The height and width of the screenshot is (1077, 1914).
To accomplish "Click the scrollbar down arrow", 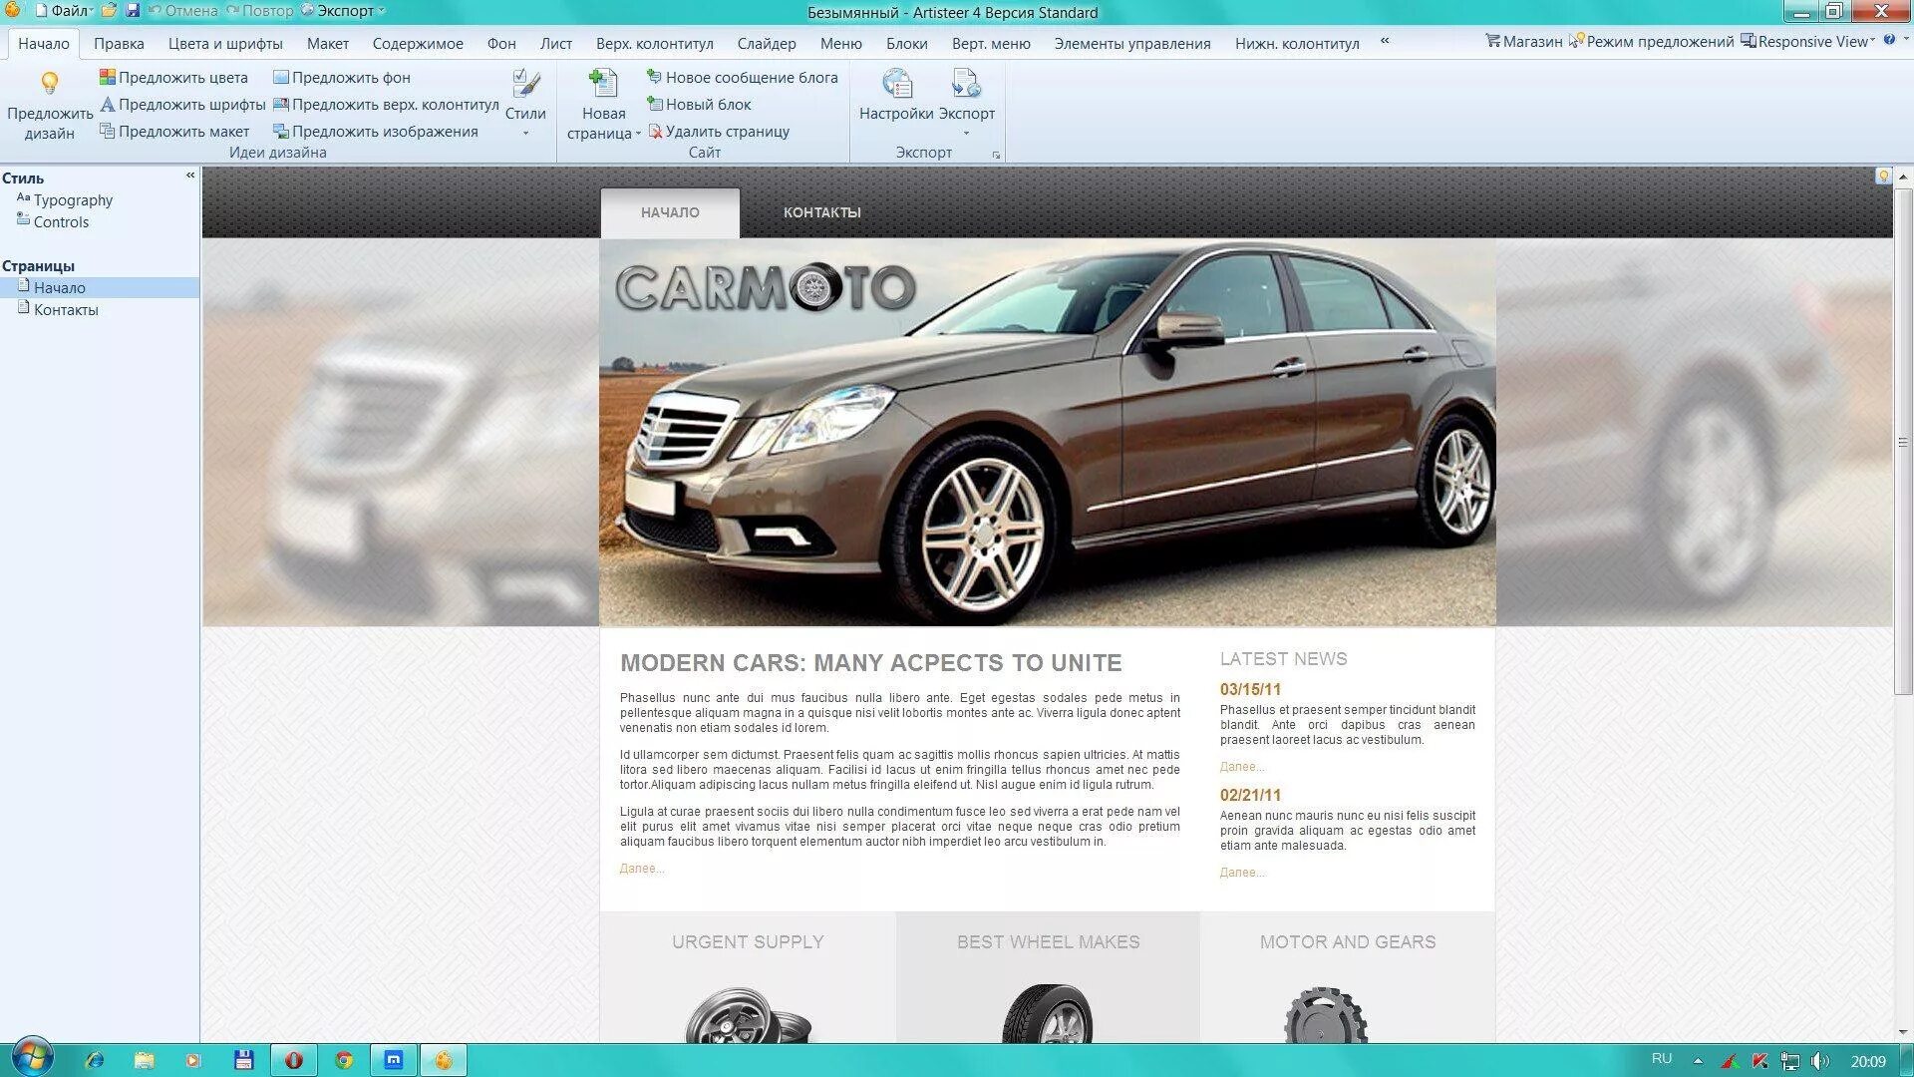I will tap(1903, 1033).
